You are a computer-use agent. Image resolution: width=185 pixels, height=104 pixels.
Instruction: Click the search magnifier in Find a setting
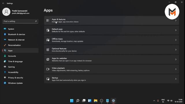pyautogui.click(x=36, y=21)
